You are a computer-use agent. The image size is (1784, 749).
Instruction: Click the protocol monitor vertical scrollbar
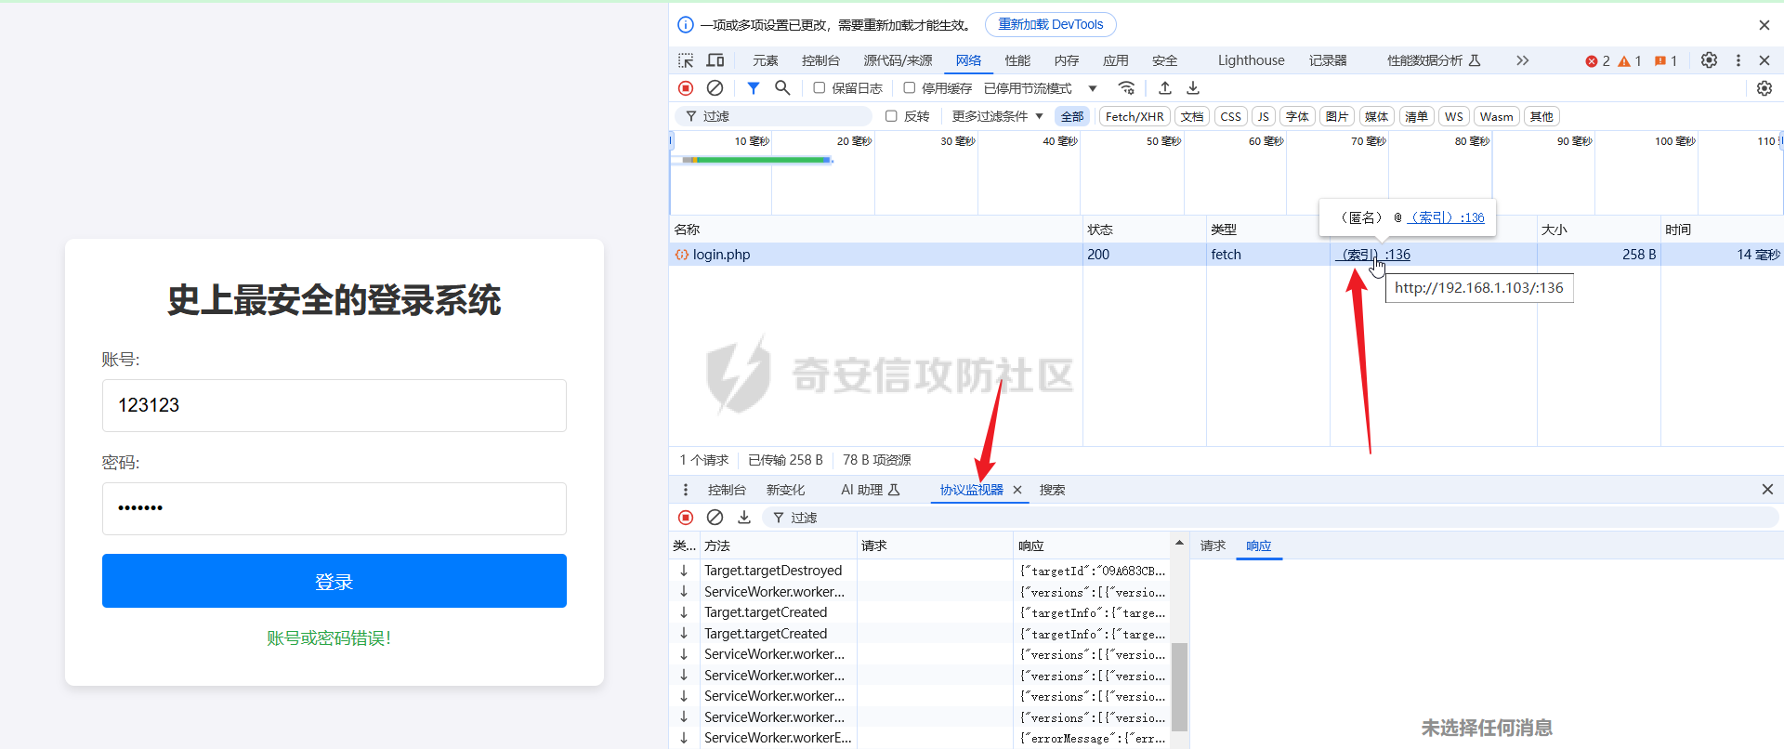[1179, 688]
